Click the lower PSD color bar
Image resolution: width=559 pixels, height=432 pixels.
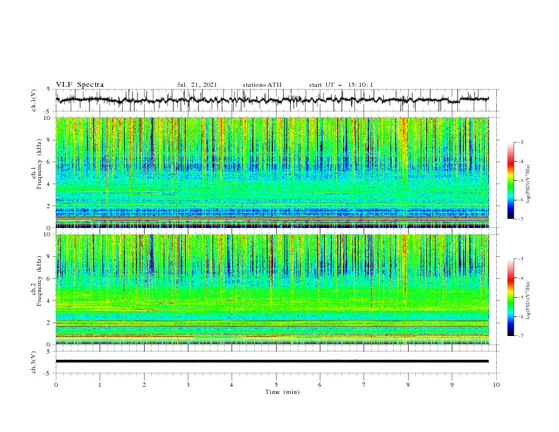click(x=510, y=297)
